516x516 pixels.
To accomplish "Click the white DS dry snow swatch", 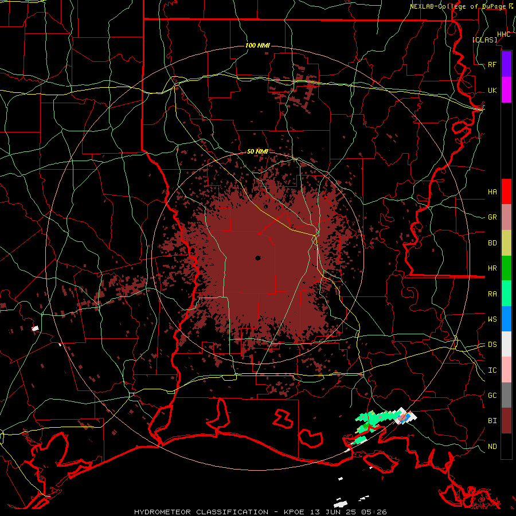I will tap(506, 344).
